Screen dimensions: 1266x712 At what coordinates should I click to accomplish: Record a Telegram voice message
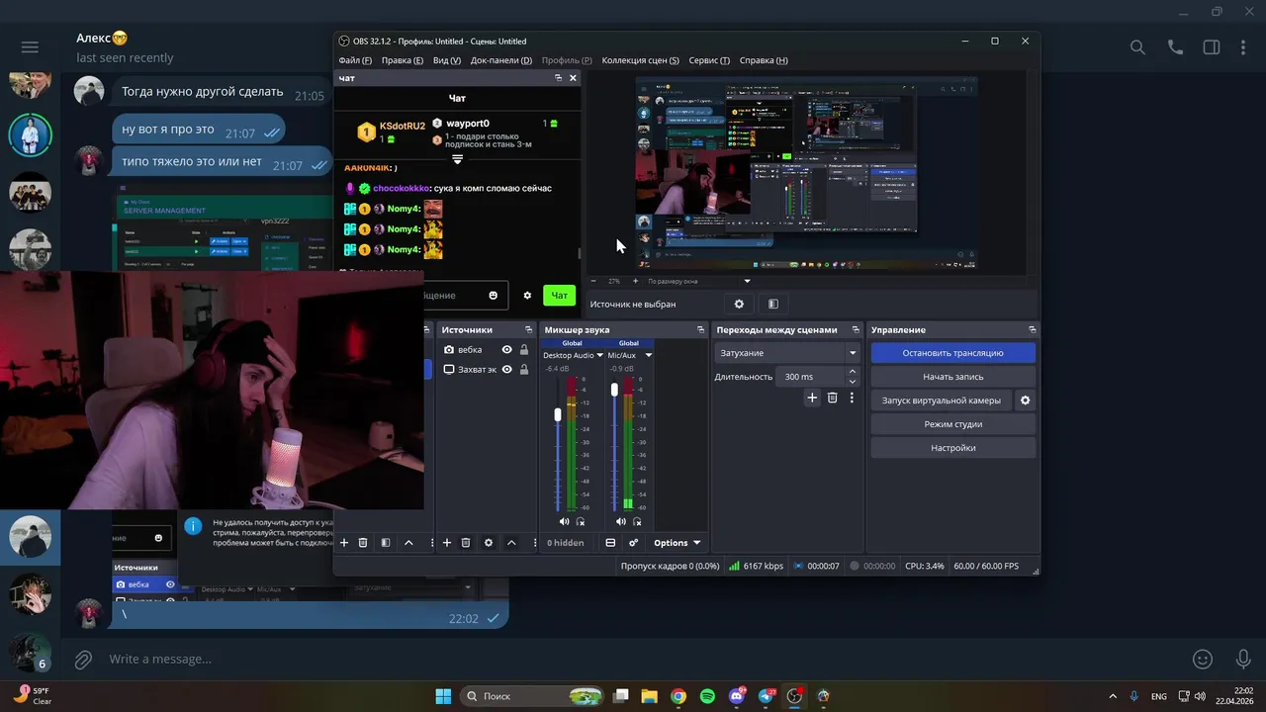(1243, 659)
